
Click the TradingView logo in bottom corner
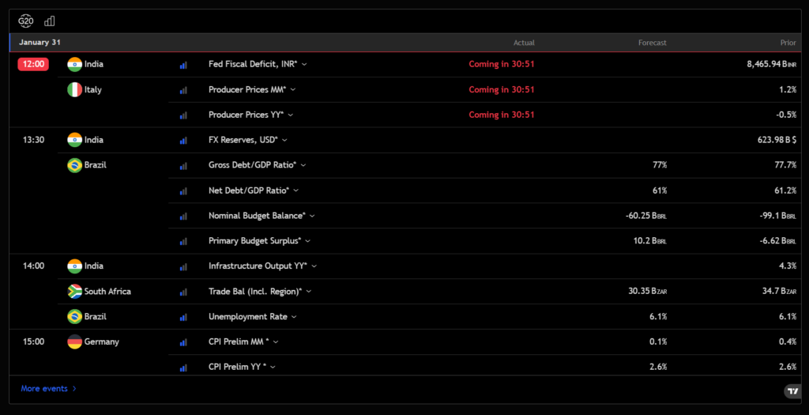coord(792,391)
